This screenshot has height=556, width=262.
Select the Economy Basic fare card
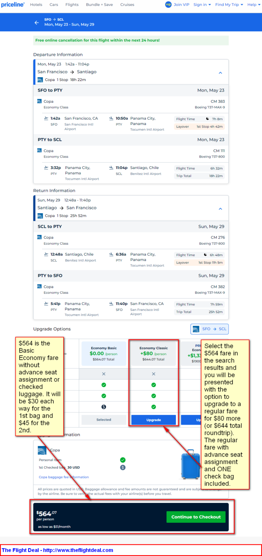coord(104,354)
